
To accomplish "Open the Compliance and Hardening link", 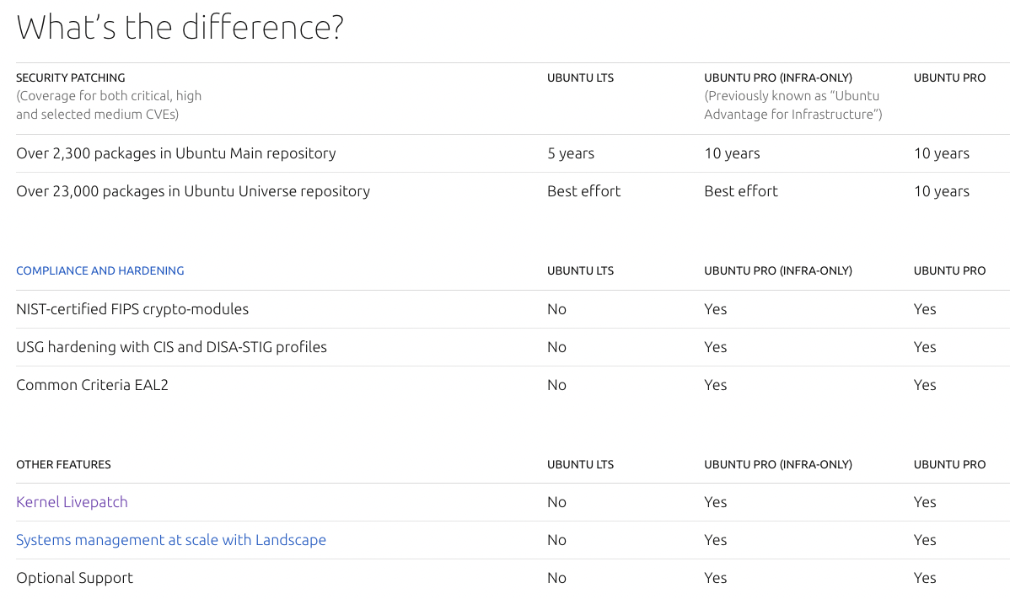I will point(99,270).
